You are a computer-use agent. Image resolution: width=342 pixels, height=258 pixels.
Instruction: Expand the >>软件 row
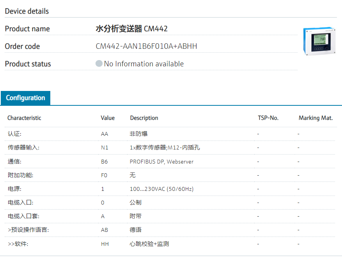18,244
